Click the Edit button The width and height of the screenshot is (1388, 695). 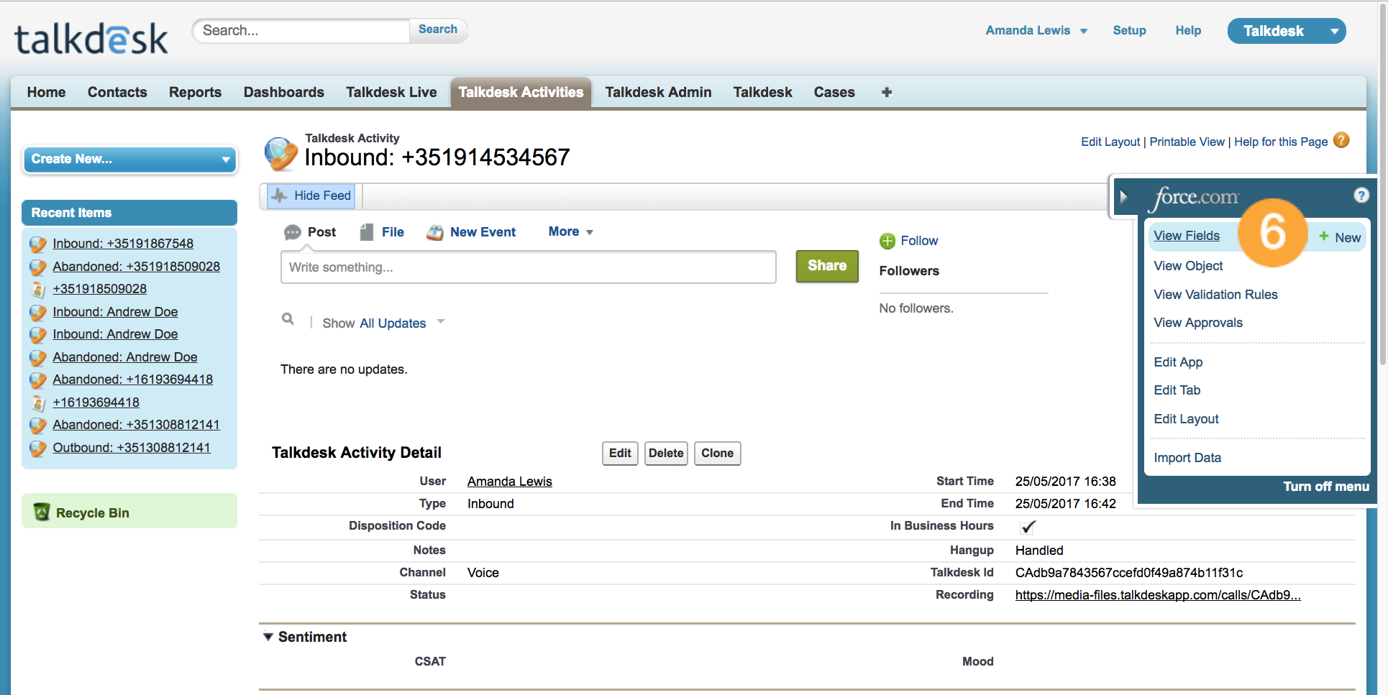[x=620, y=454]
